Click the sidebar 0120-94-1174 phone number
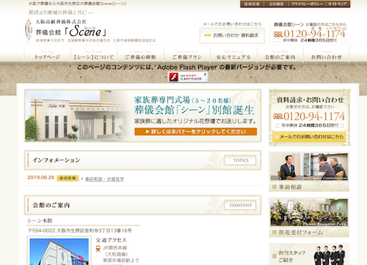The height and width of the screenshot is (265, 367). pyautogui.click(x=314, y=116)
